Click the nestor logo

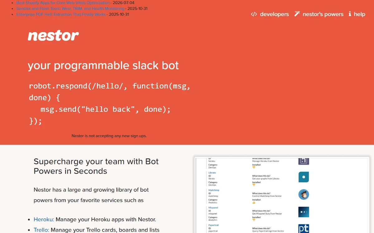53,36
